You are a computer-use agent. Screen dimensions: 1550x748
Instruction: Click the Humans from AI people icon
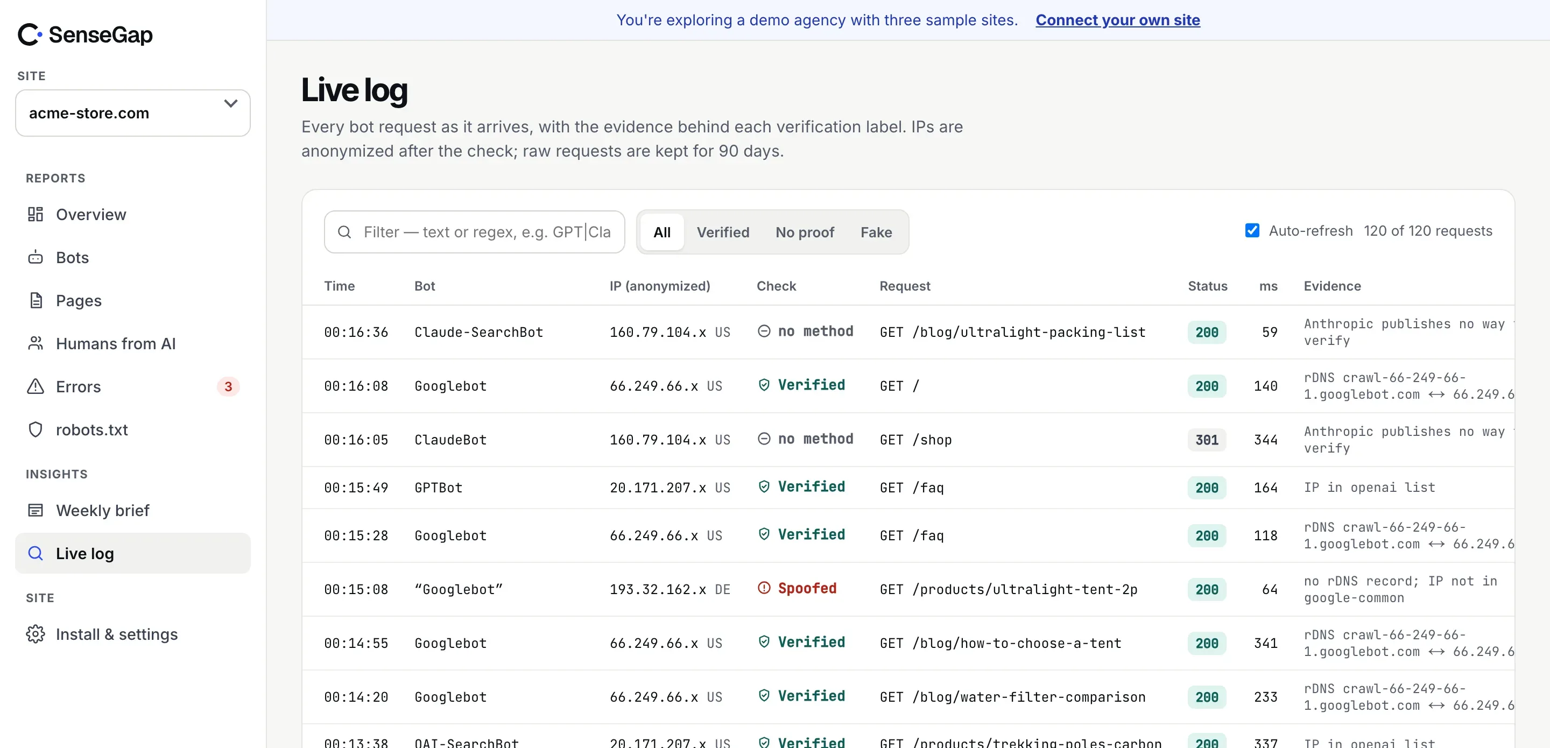coord(36,344)
